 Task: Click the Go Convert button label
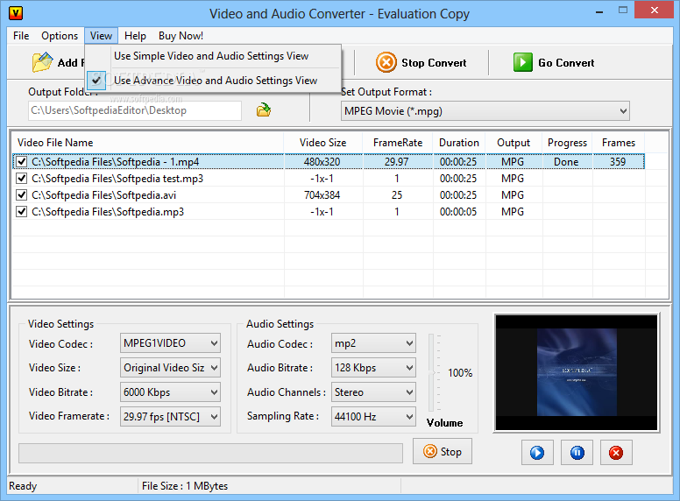coord(566,63)
